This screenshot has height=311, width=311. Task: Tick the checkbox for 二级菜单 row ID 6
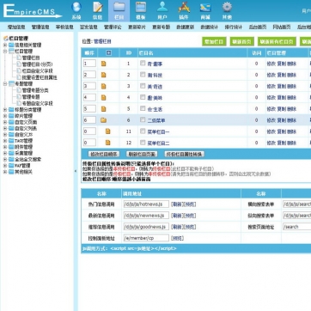click(x=143, y=119)
